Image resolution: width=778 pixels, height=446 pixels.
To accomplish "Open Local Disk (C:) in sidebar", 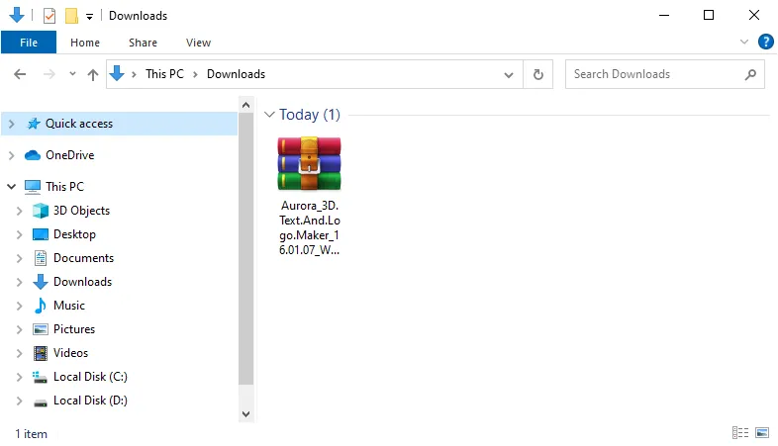I will (x=90, y=377).
